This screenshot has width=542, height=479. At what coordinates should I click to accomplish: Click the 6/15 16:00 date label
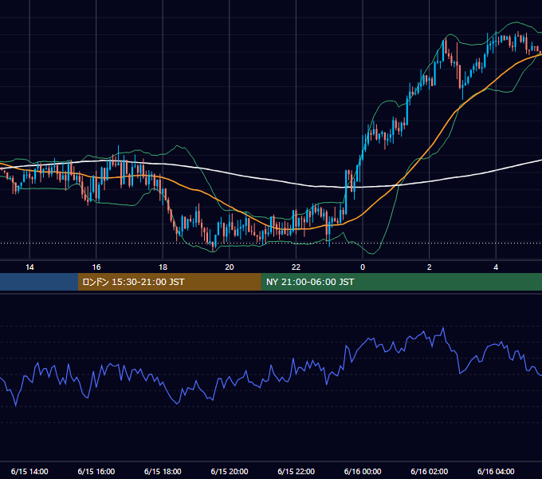coord(96,471)
